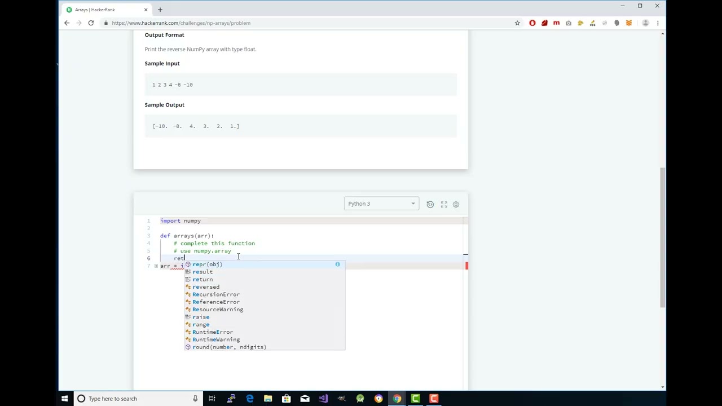722x406 pixels.
Task: Open the red Opera-style extension icon
Action: click(x=532, y=23)
